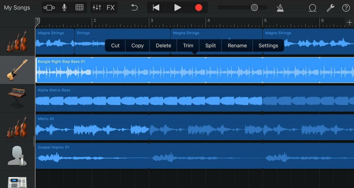
Task: Add song section with plus button
Action: pos(349,22)
